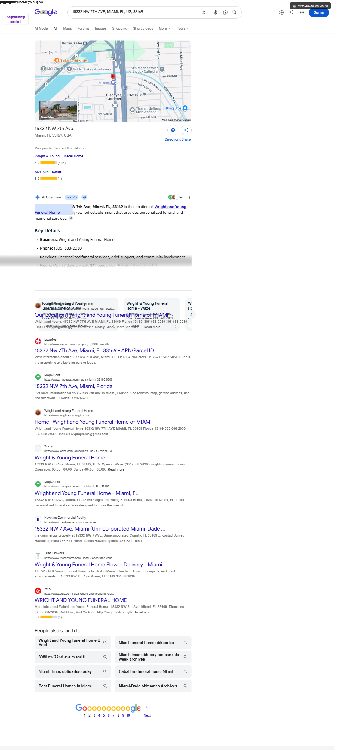Screen dimensions: 338x750
Task: Get directions to 15332 NW 7th Ave
Action: click(x=173, y=130)
